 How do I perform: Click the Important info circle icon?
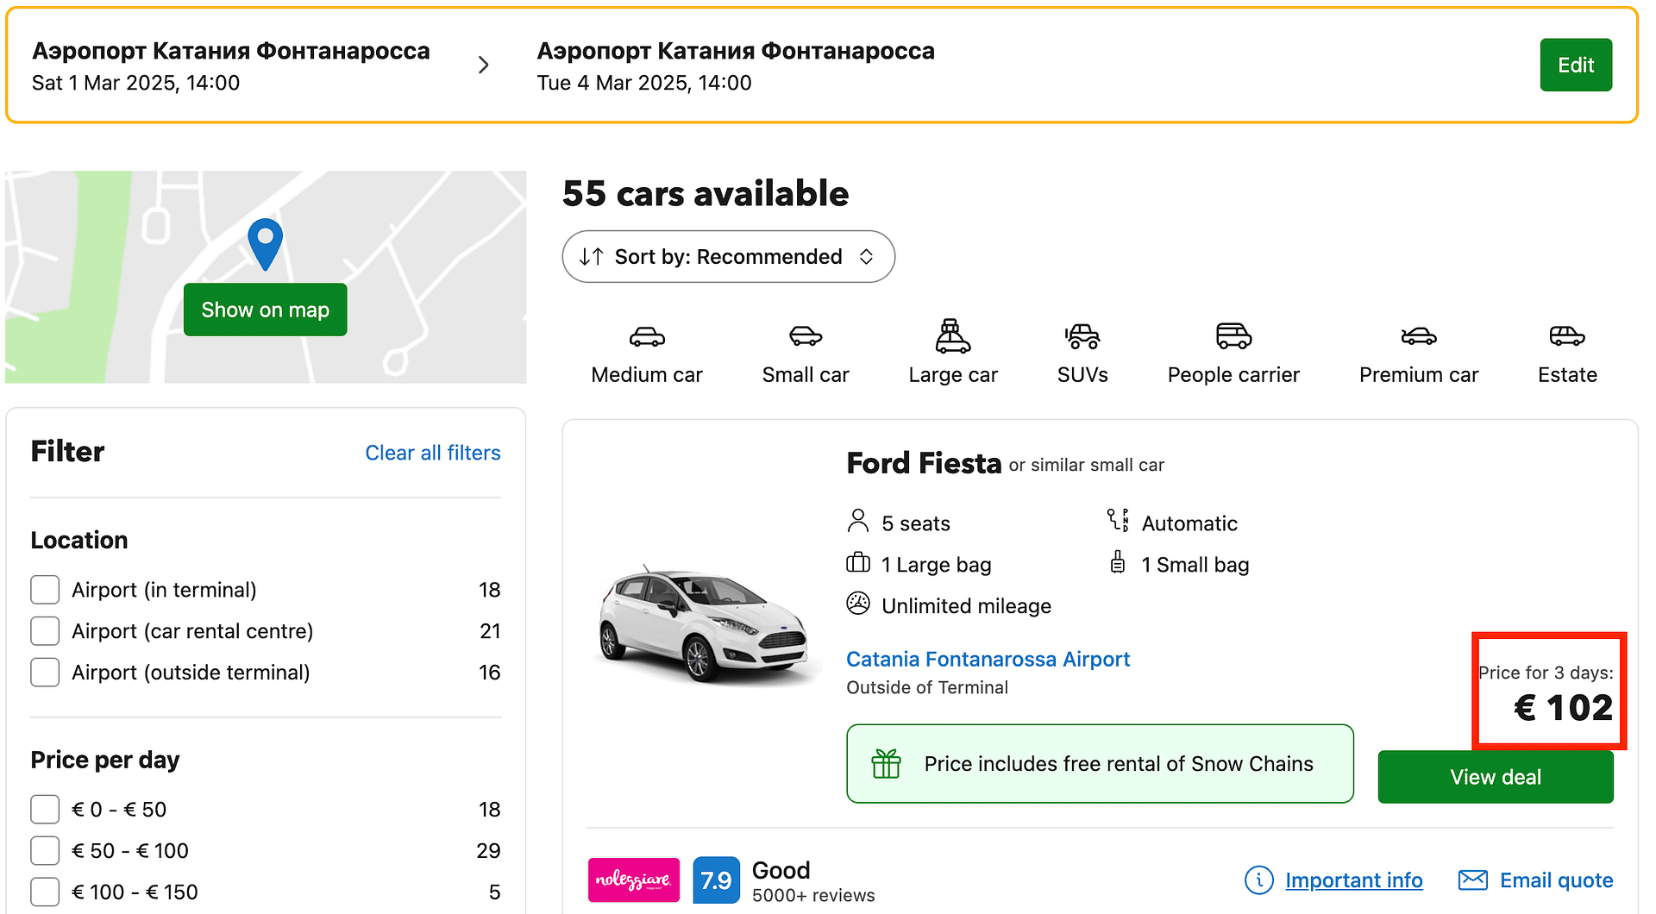pyautogui.click(x=1259, y=880)
